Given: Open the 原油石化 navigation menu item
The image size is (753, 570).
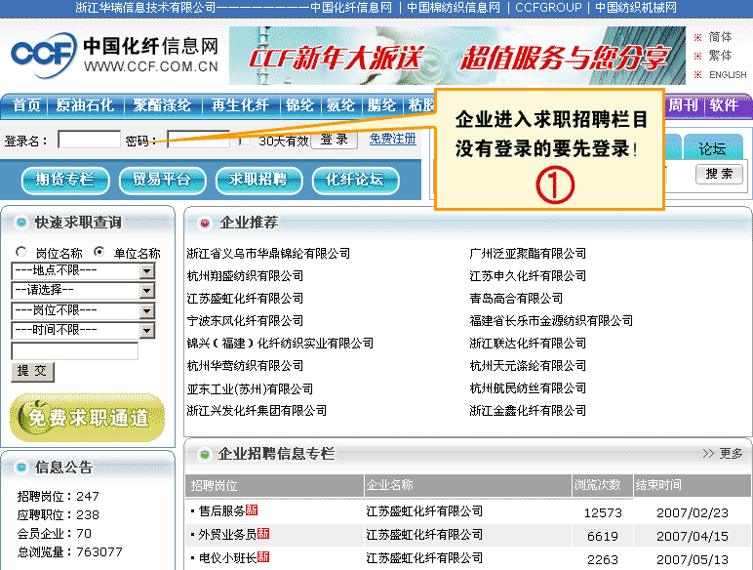Looking at the screenshot, I should click(x=85, y=105).
